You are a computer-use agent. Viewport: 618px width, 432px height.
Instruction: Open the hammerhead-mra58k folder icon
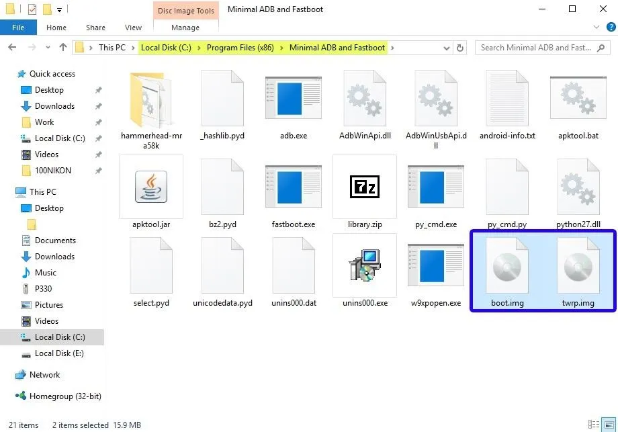coord(151,99)
